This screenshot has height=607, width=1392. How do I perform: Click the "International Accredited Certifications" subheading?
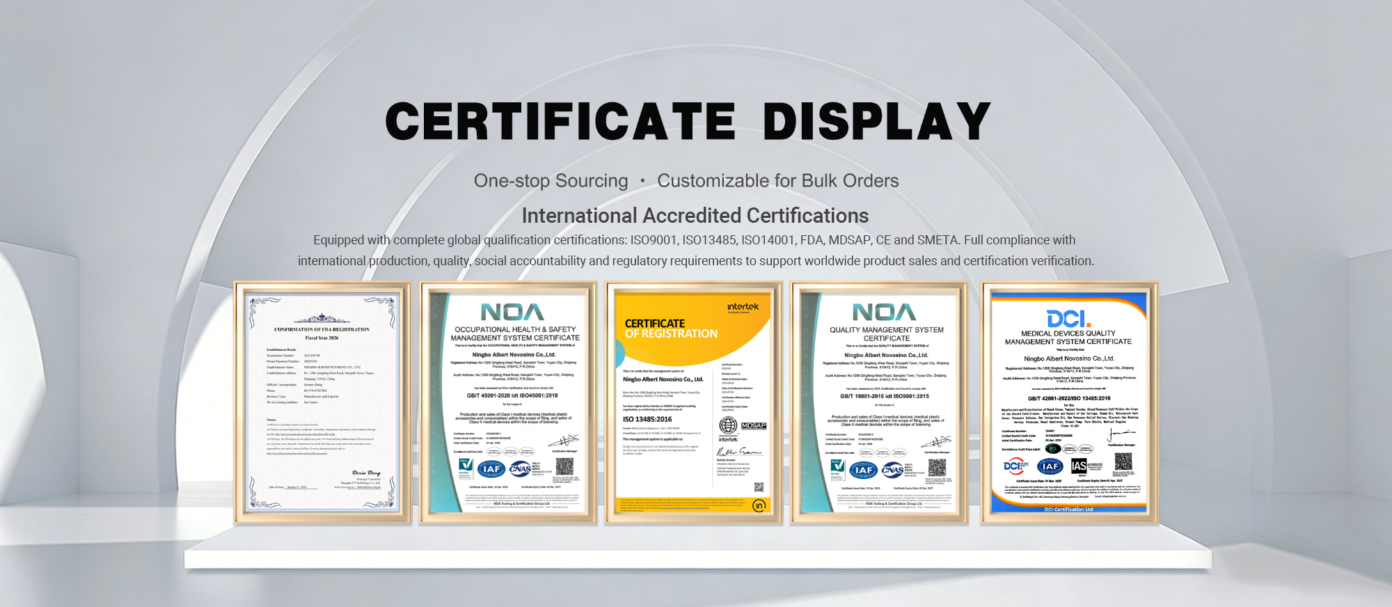click(x=695, y=216)
